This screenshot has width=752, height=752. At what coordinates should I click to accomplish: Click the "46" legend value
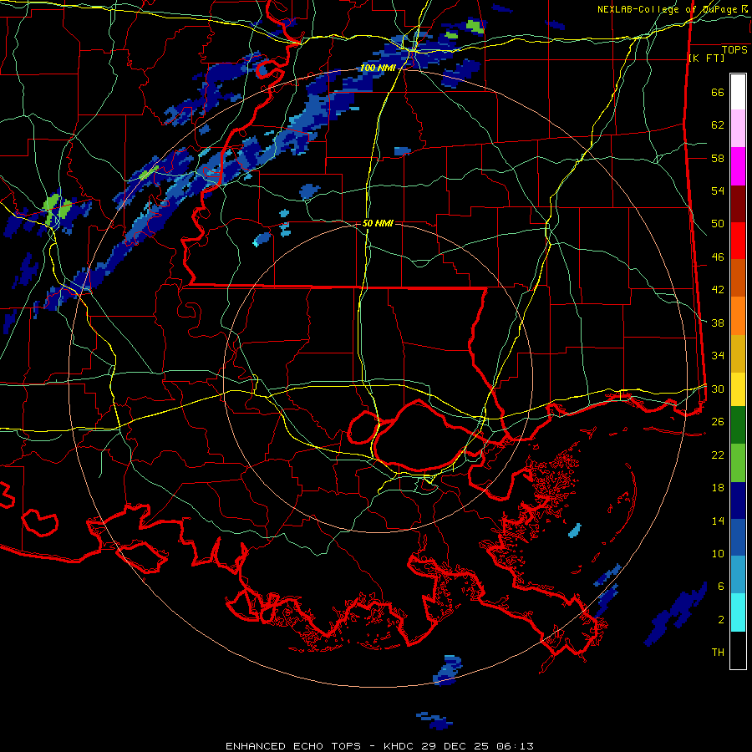[x=718, y=257]
